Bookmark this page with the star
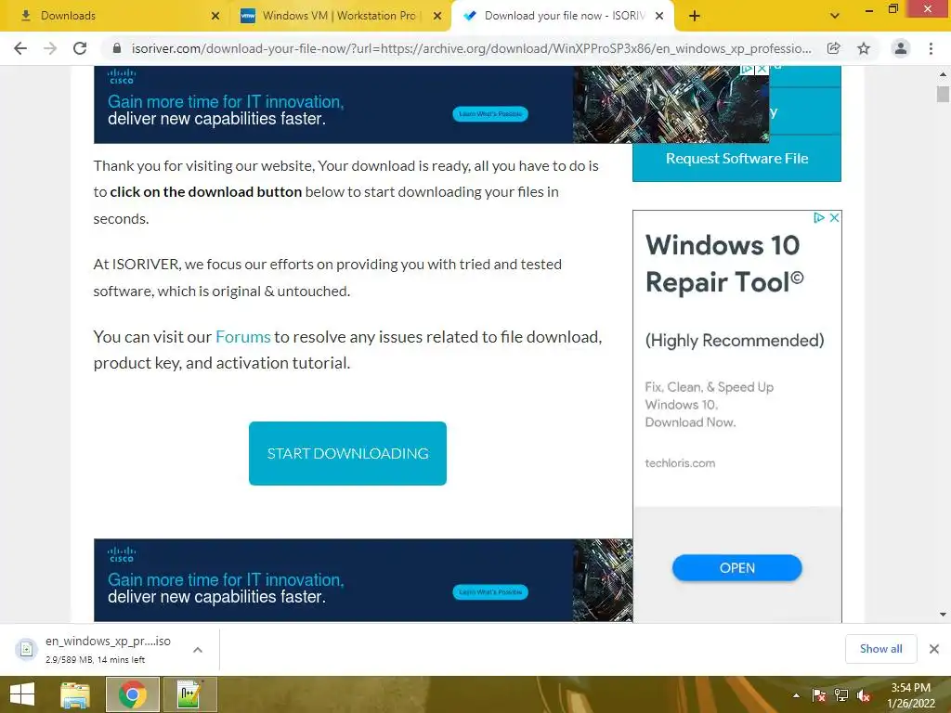The image size is (951, 713). (x=864, y=48)
